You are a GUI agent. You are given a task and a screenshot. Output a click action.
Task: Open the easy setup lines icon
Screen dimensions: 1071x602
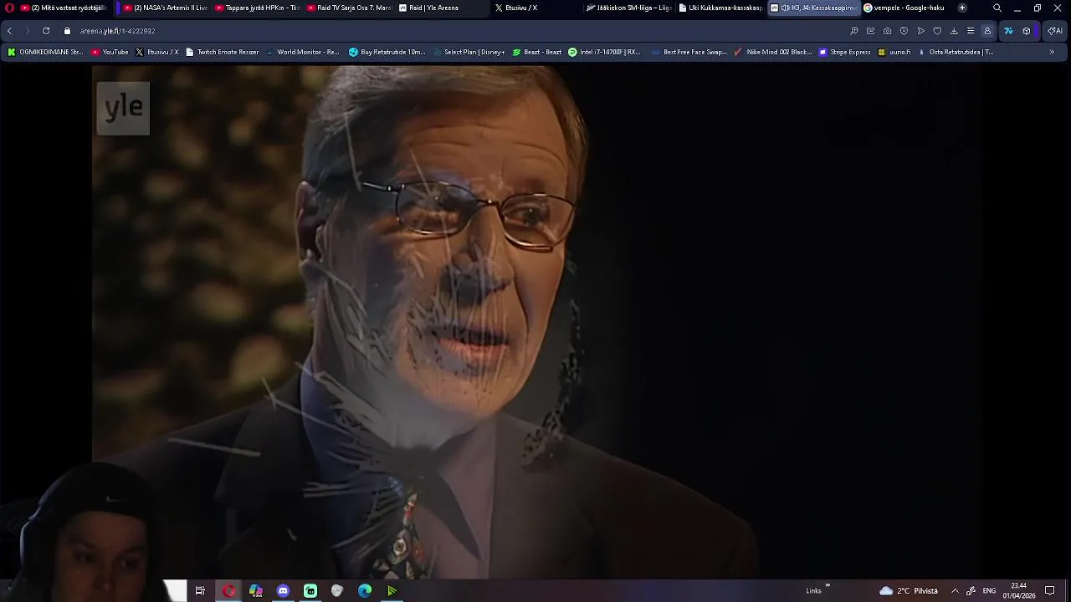click(971, 31)
